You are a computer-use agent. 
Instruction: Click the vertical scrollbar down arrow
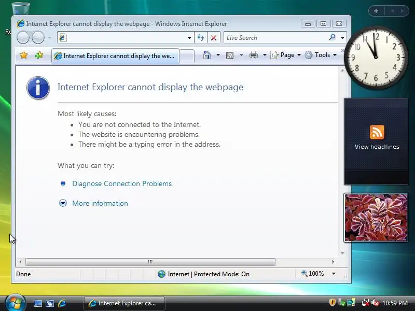(342, 253)
